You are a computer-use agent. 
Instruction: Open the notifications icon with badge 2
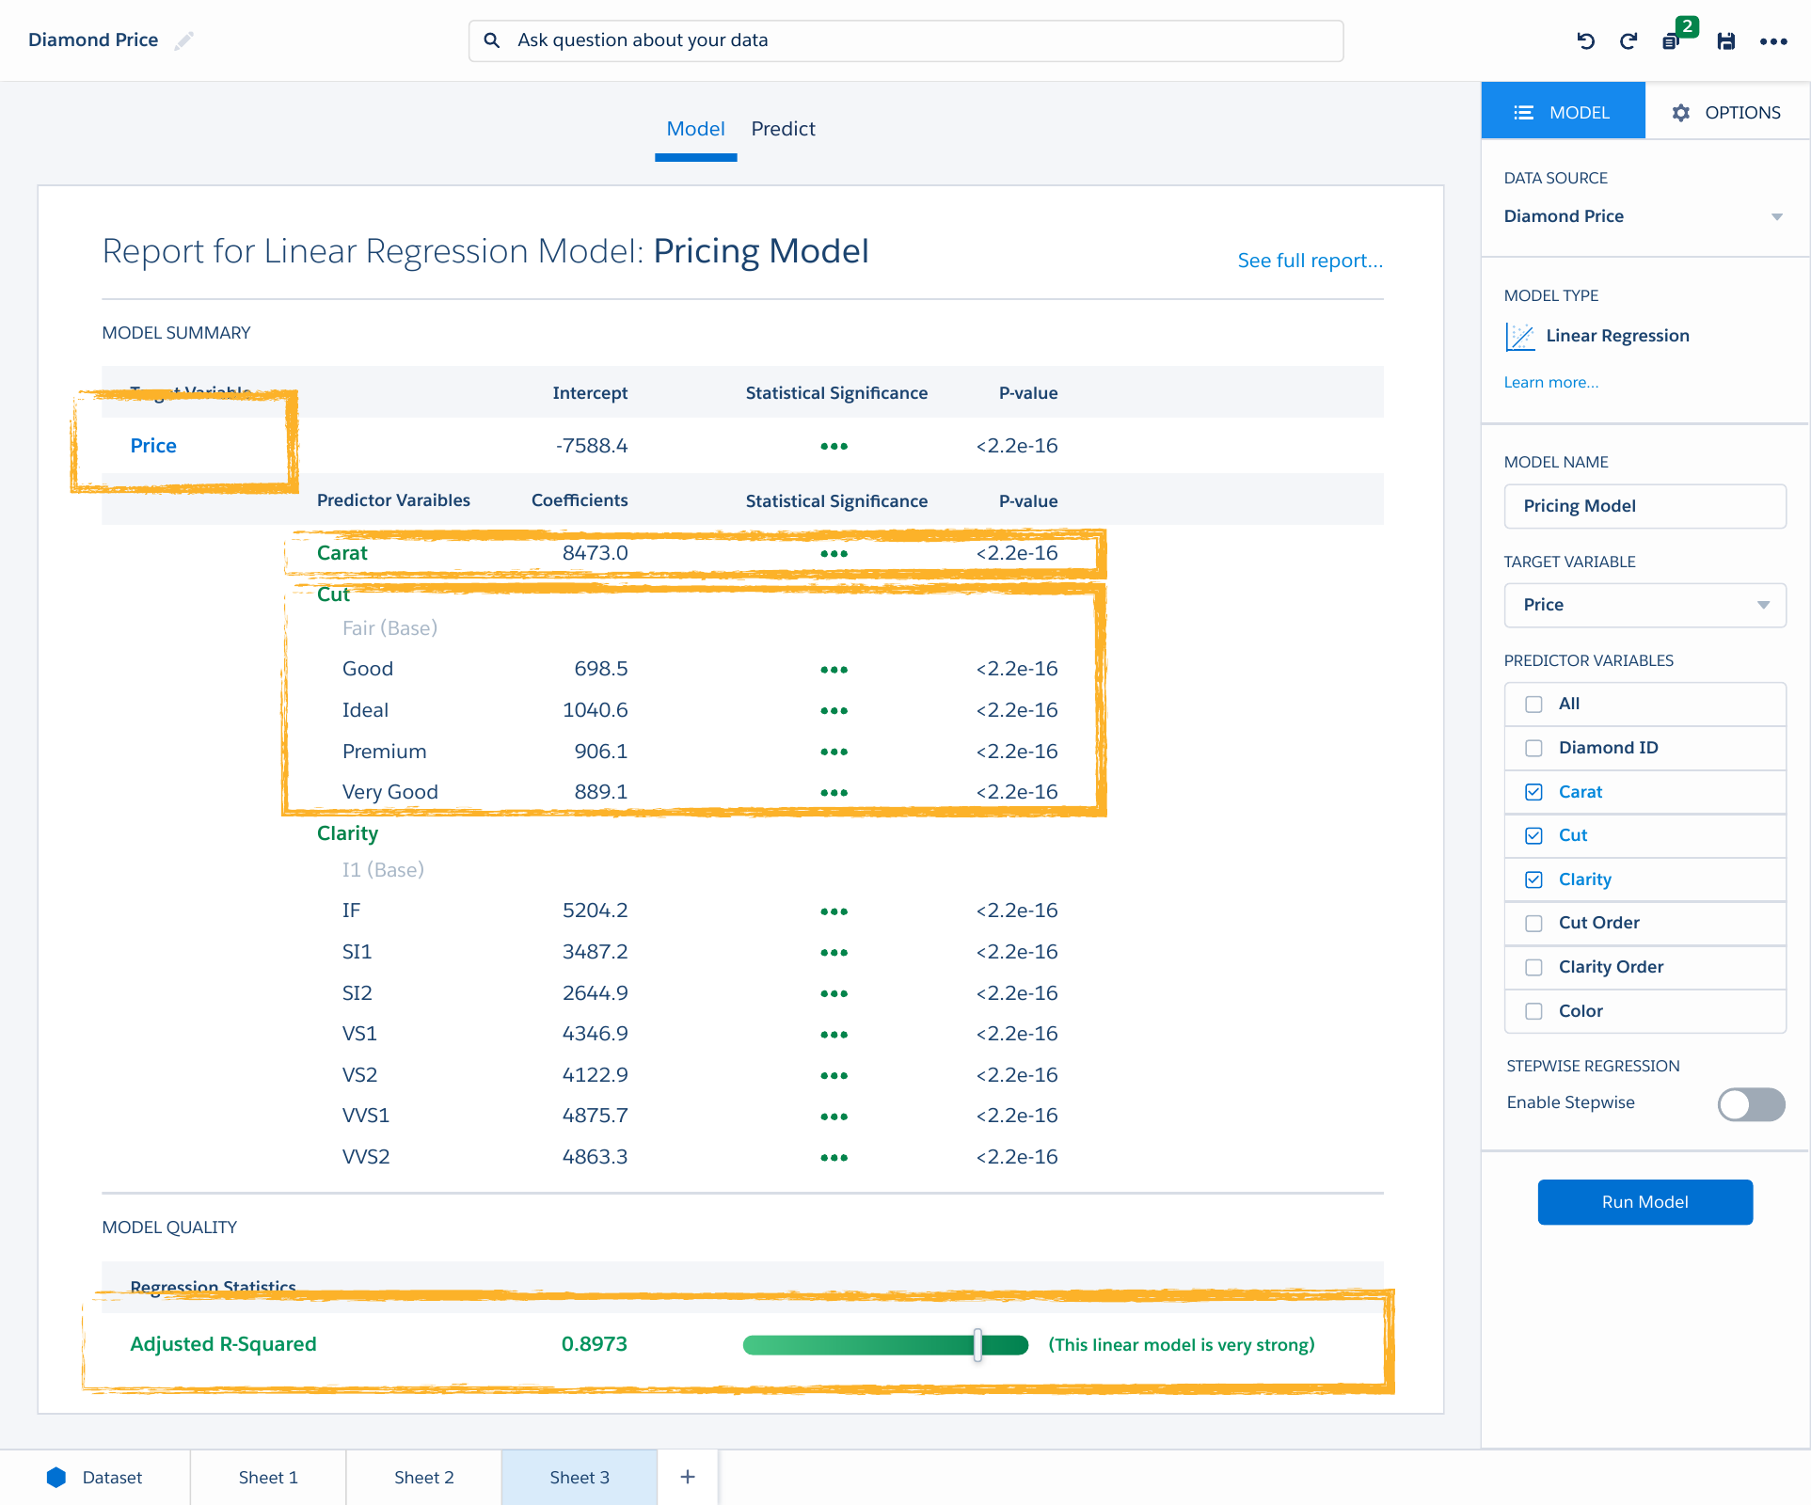tap(1677, 36)
